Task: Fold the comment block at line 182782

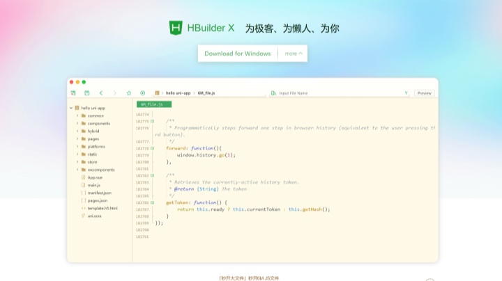Action: click(153, 175)
